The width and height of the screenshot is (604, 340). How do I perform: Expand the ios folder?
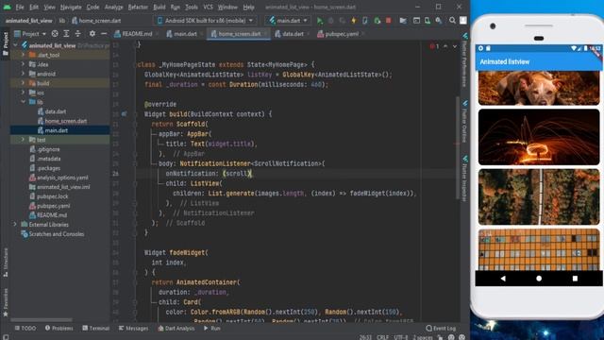(x=23, y=93)
